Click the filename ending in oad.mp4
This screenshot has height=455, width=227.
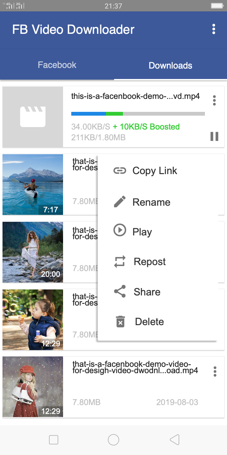pos(135,367)
